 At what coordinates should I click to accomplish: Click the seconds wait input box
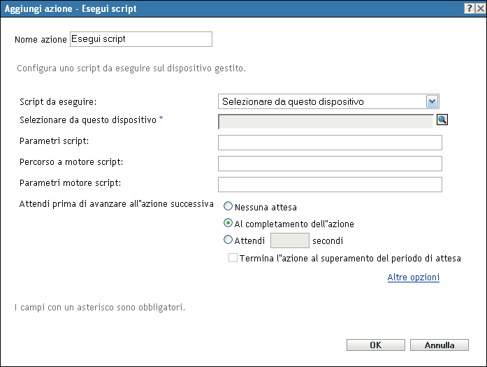289,240
